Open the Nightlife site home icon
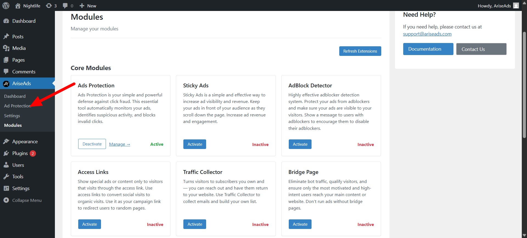This screenshot has height=238, width=527. pyautogui.click(x=18, y=5)
